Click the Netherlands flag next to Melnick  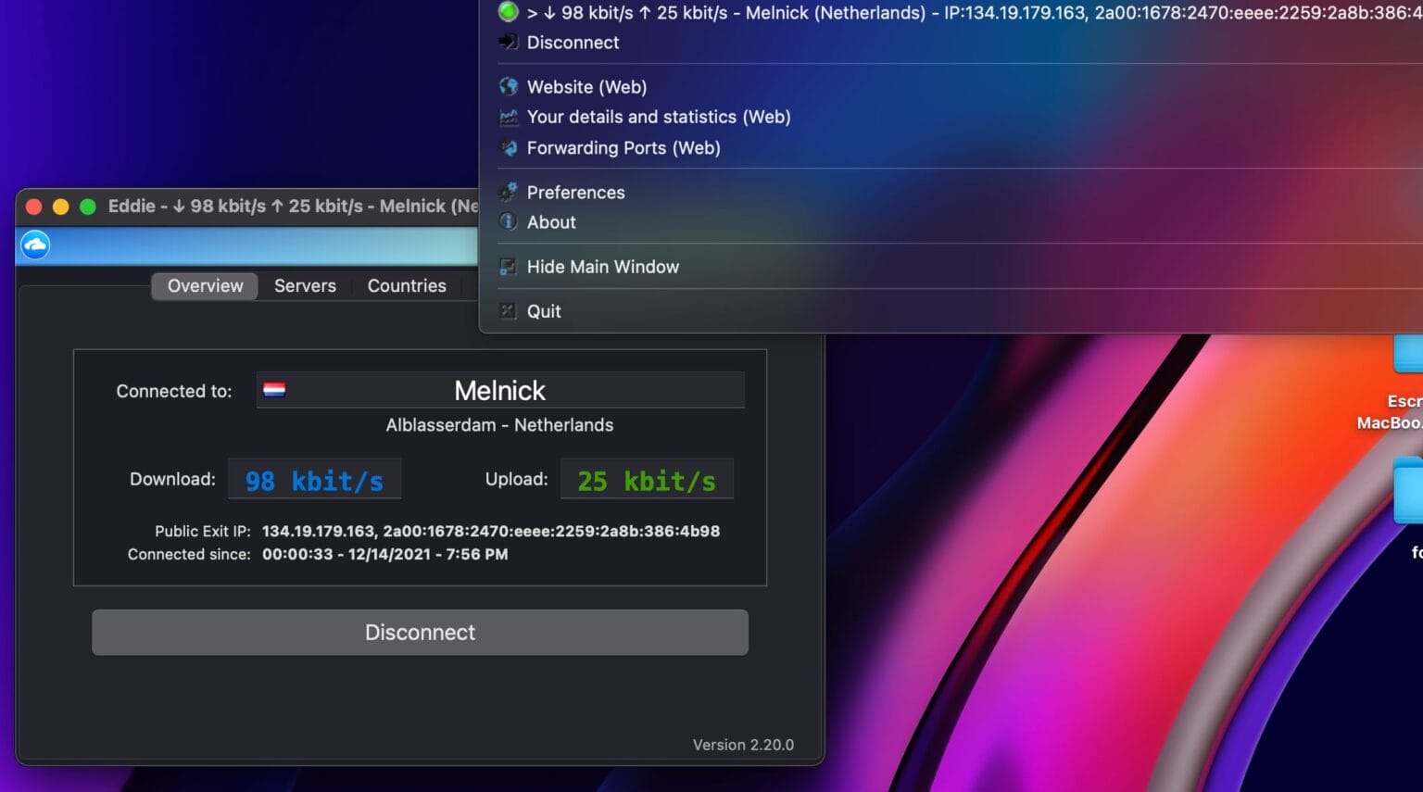[275, 390]
